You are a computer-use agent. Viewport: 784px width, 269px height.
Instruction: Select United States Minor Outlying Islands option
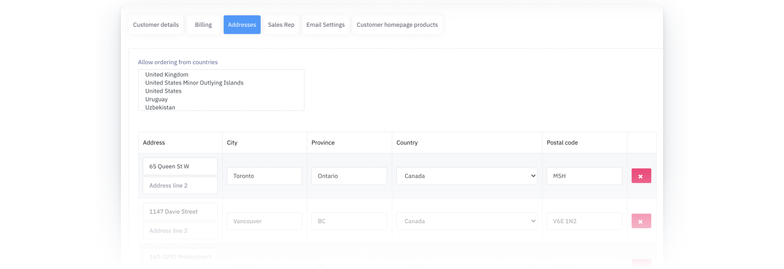pyautogui.click(x=194, y=83)
